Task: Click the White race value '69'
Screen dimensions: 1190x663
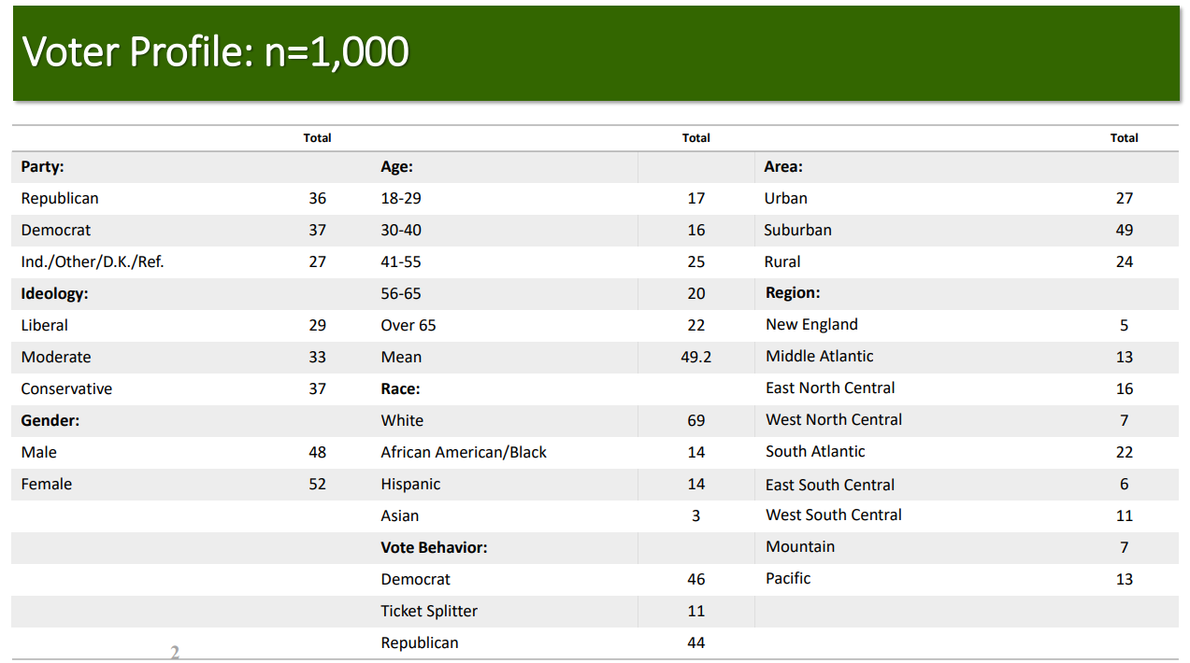Action: pos(696,421)
